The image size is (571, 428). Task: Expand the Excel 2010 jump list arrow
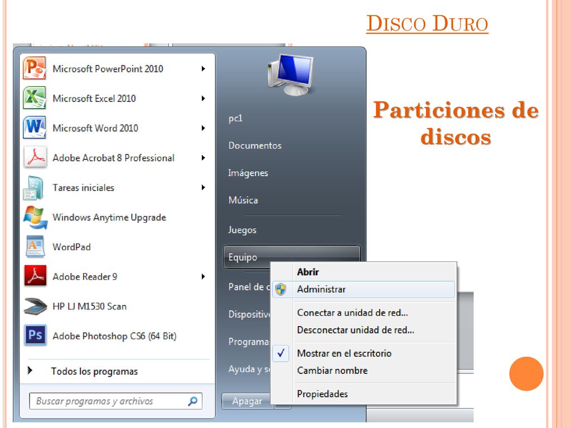click(203, 98)
